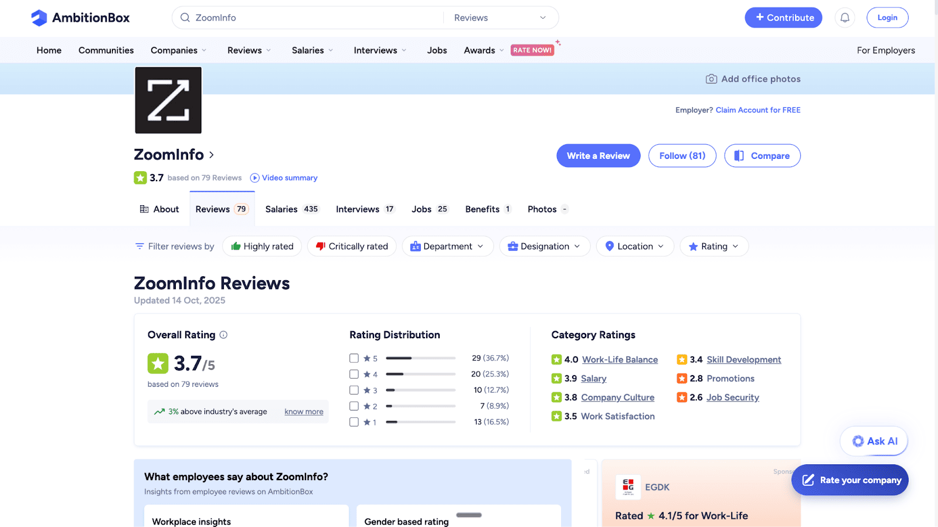Click the ZoomInfo title chevron arrow
The image size is (938, 527).
click(x=212, y=155)
